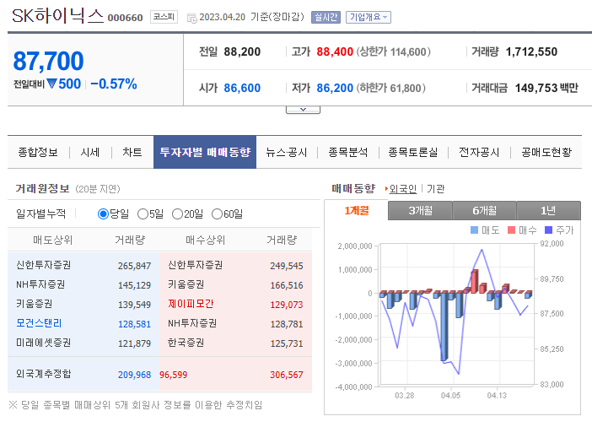
Task: Select the 5일 cumulative radio button
Action: click(143, 214)
